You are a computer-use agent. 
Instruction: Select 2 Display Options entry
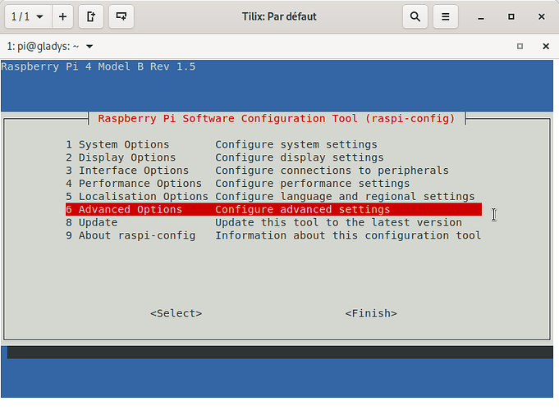(273, 157)
